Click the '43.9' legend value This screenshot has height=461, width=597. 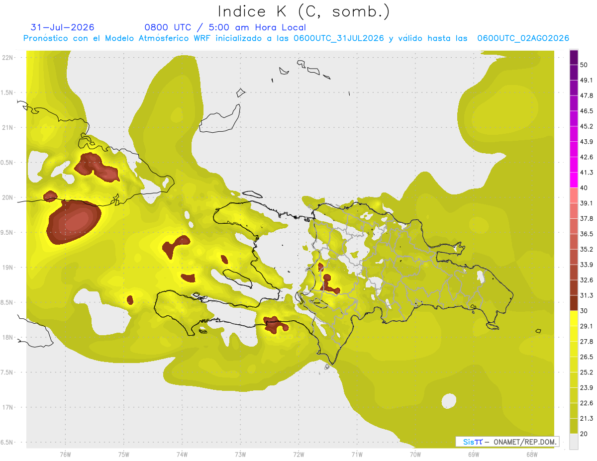coord(586,142)
